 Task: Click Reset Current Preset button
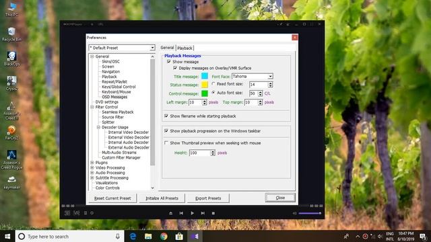[x=112, y=198]
